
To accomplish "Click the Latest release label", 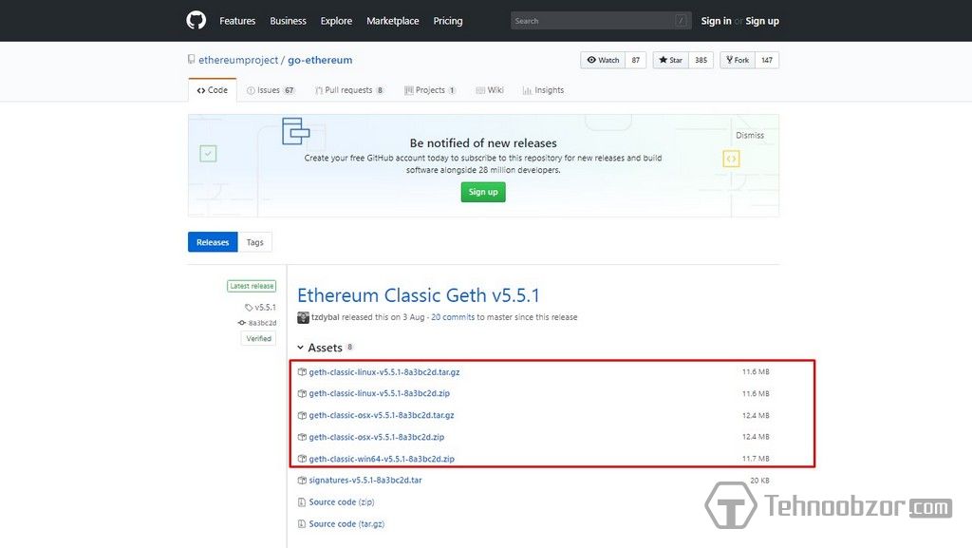I will pos(251,286).
